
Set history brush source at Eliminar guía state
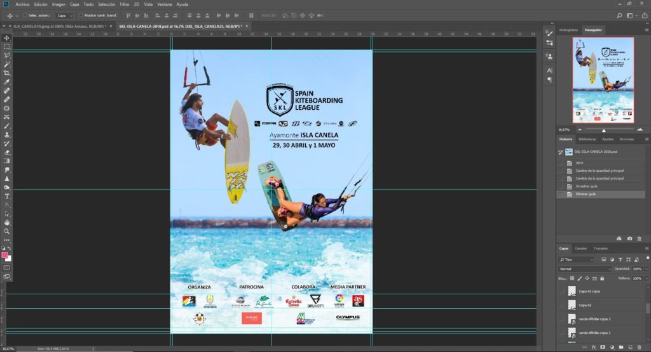(x=561, y=194)
